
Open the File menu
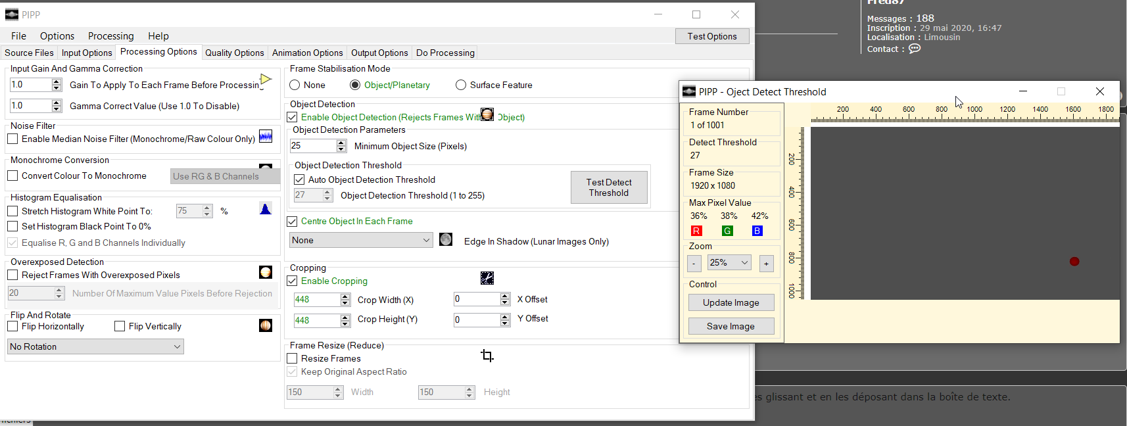18,36
